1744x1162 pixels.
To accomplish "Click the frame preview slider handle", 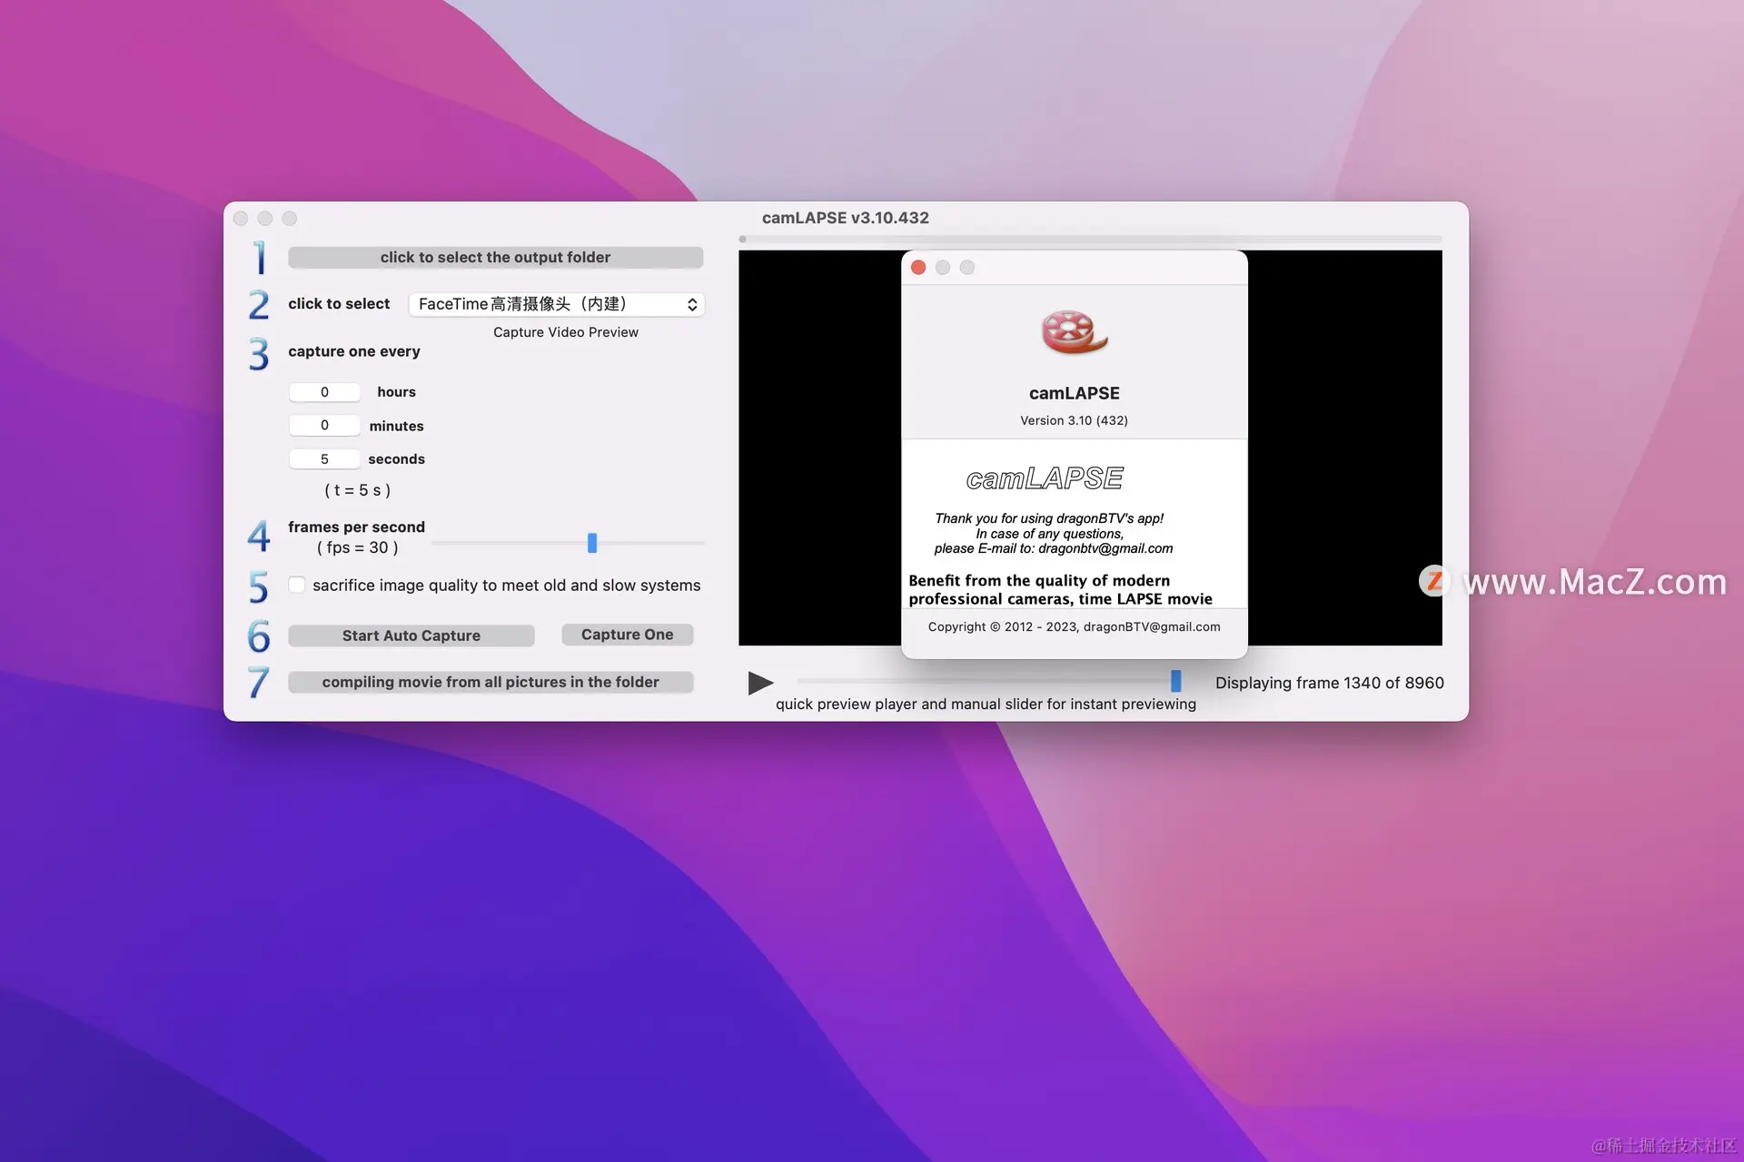I will click(x=1175, y=681).
